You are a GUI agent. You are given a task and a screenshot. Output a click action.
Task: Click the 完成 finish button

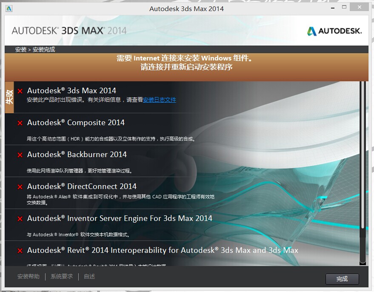pyautogui.click(x=342, y=279)
